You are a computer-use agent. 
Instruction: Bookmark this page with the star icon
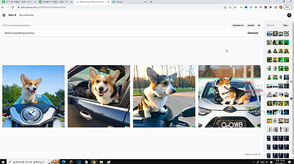tap(235, 7)
